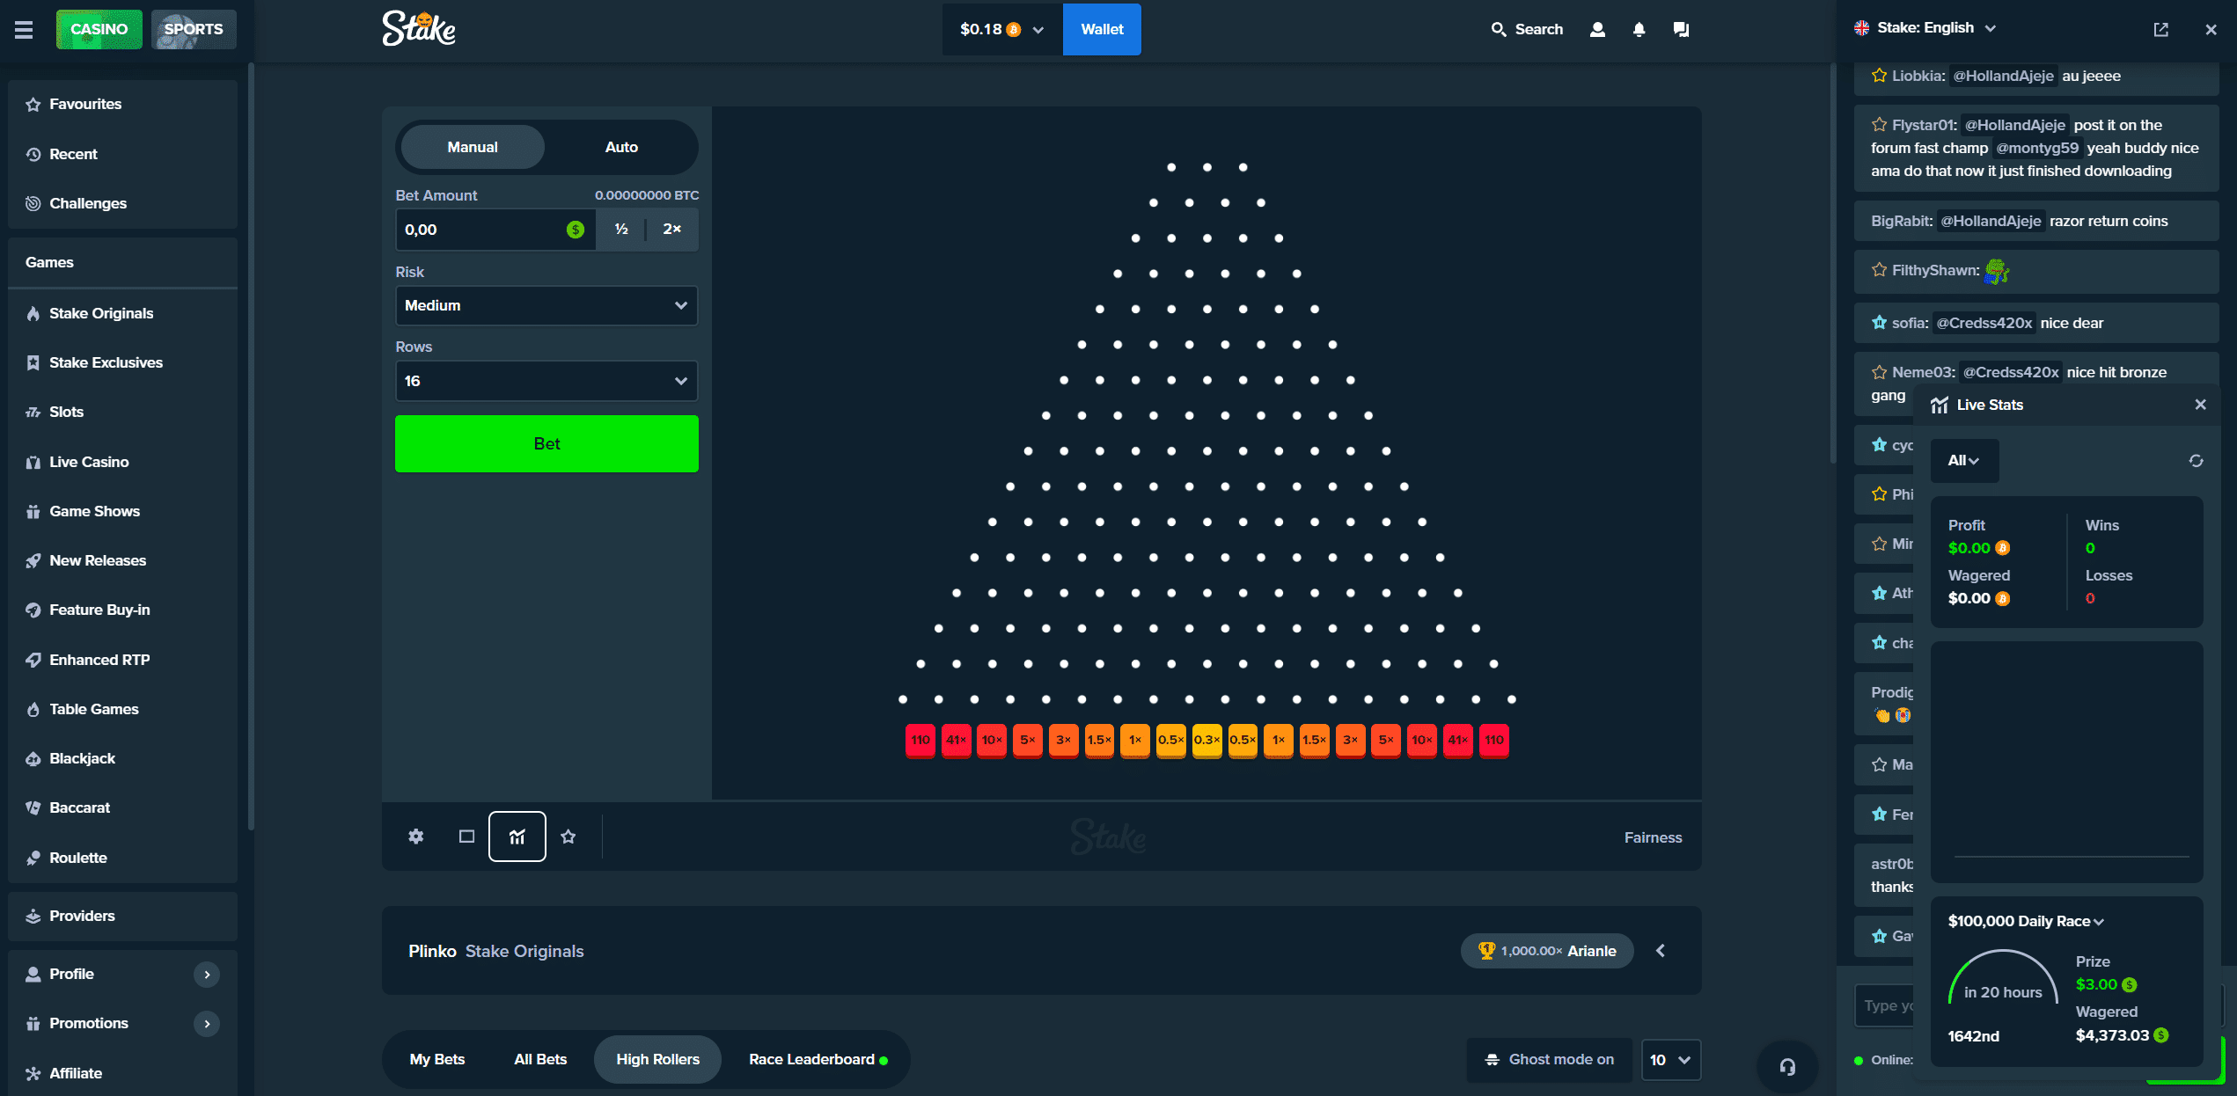Expand $100,000 Daily Race dropdown
Screen dimensions: 2237x1096
coord(2026,921)
